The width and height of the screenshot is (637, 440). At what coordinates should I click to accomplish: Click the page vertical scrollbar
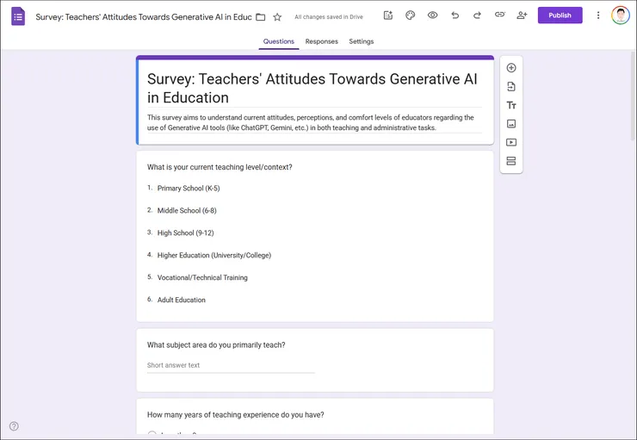[x=633, y=96]
